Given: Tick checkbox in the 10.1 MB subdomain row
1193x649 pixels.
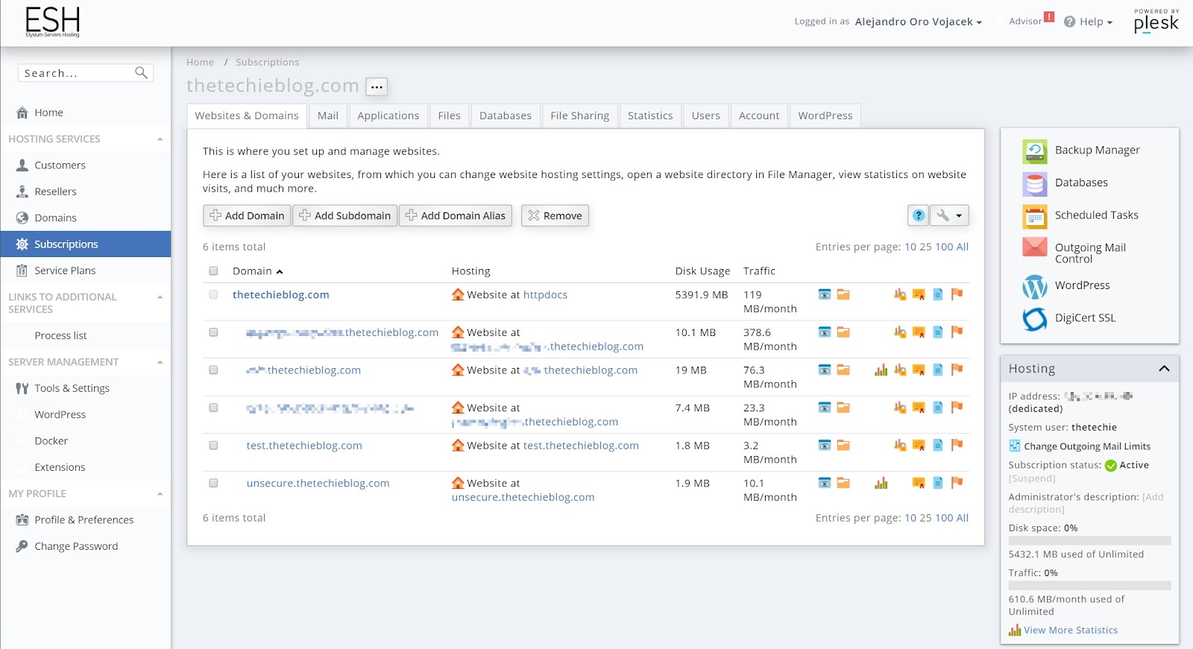Looking at the screenshot, I should [x=213, y=332].
